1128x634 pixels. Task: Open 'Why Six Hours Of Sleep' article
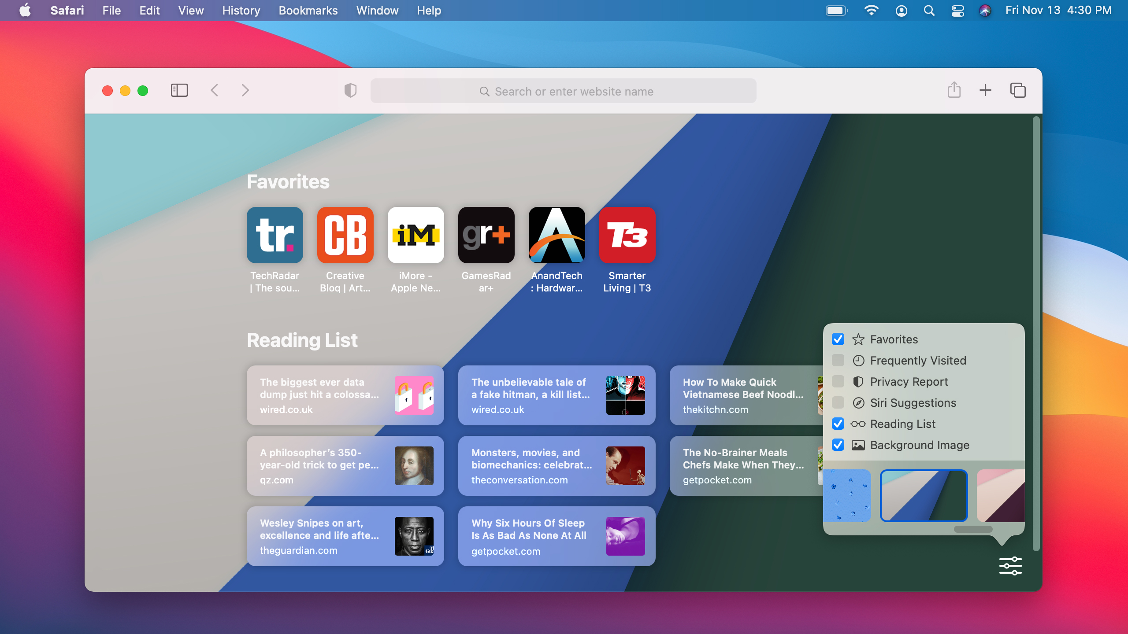point(557,536)
